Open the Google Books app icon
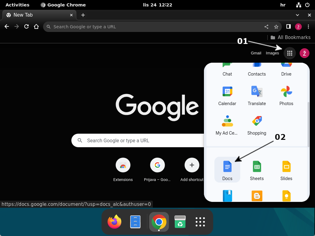The width and height of the screenshot is (315, 236). click(227, 196)
